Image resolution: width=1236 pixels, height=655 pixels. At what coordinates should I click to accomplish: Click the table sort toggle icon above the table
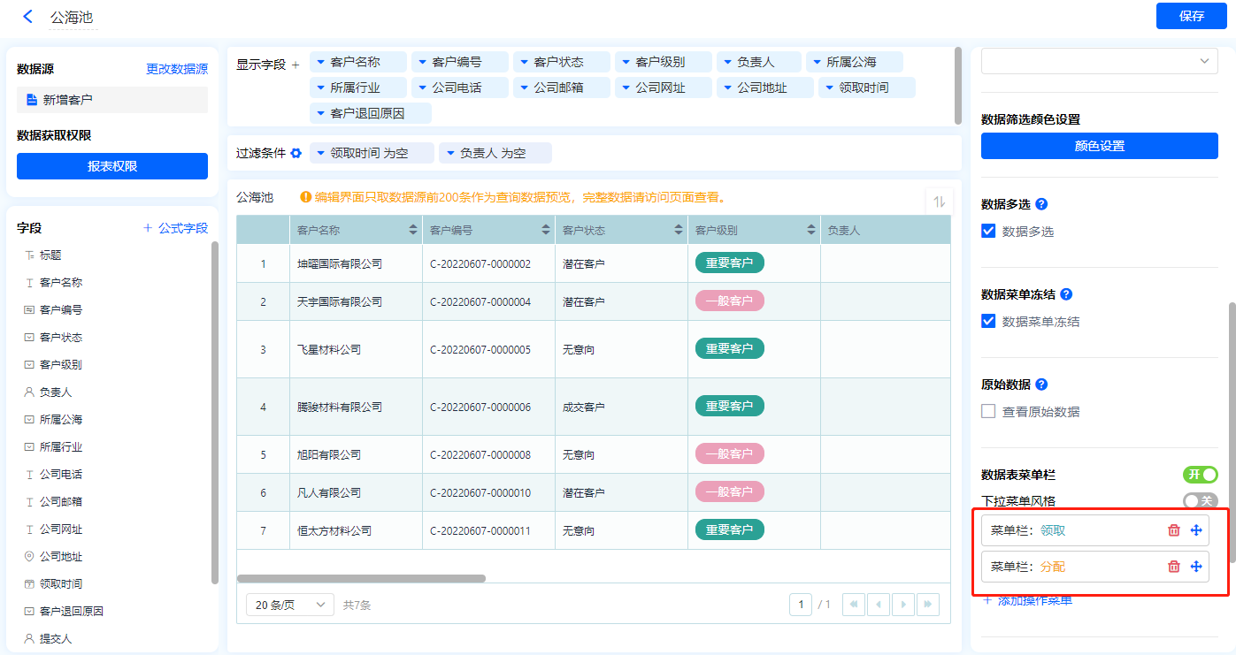click(939, 202)
